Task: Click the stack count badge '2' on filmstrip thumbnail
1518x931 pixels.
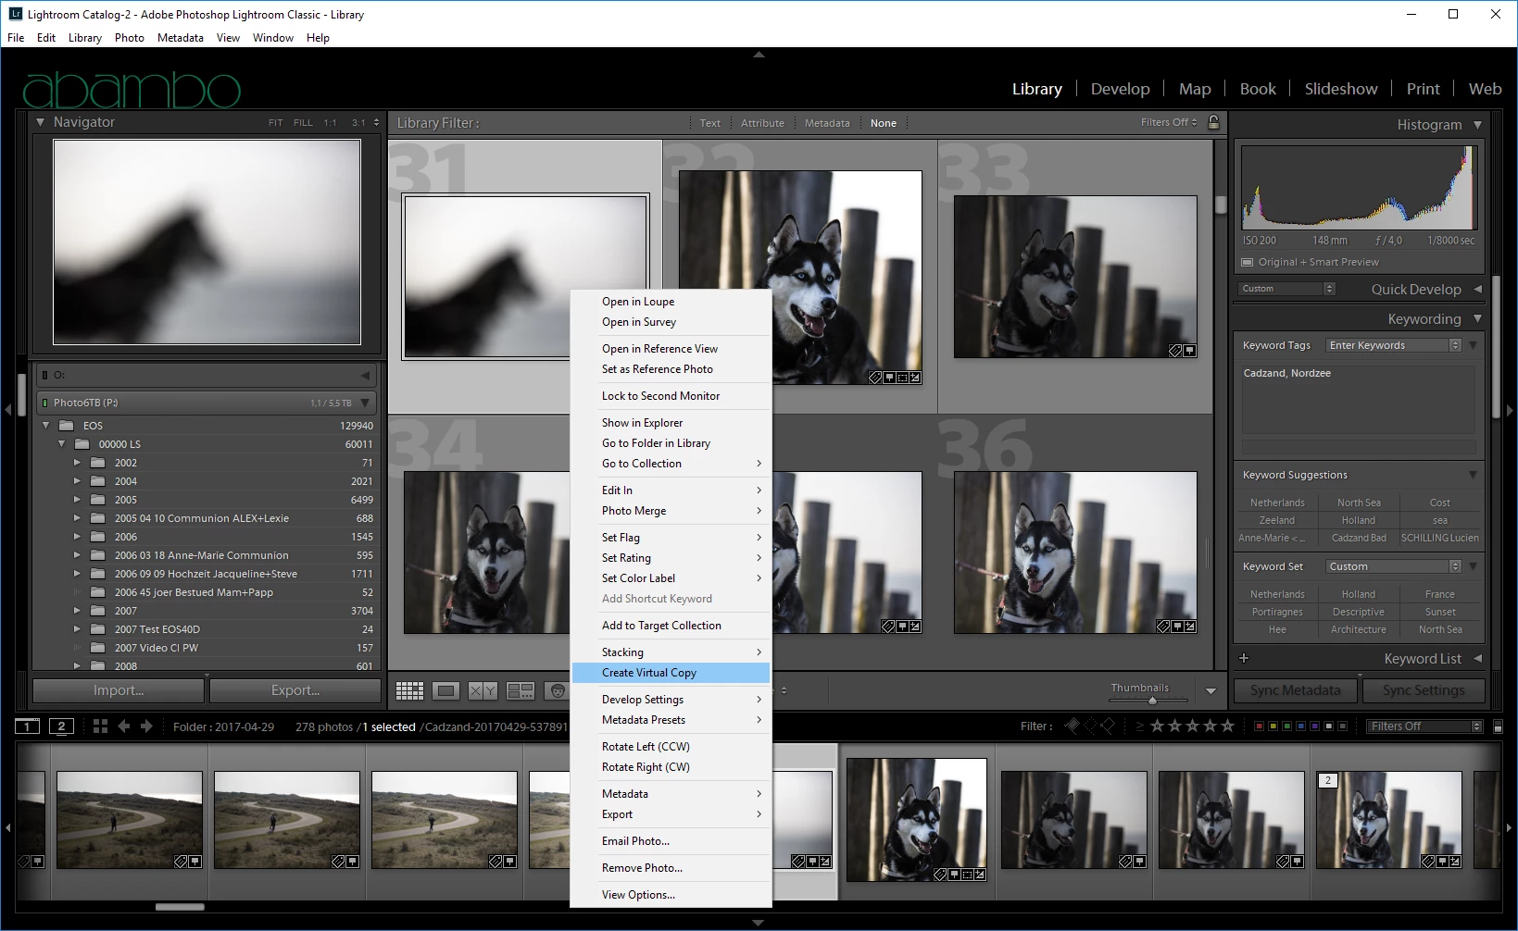Action: coord(1327,780)
